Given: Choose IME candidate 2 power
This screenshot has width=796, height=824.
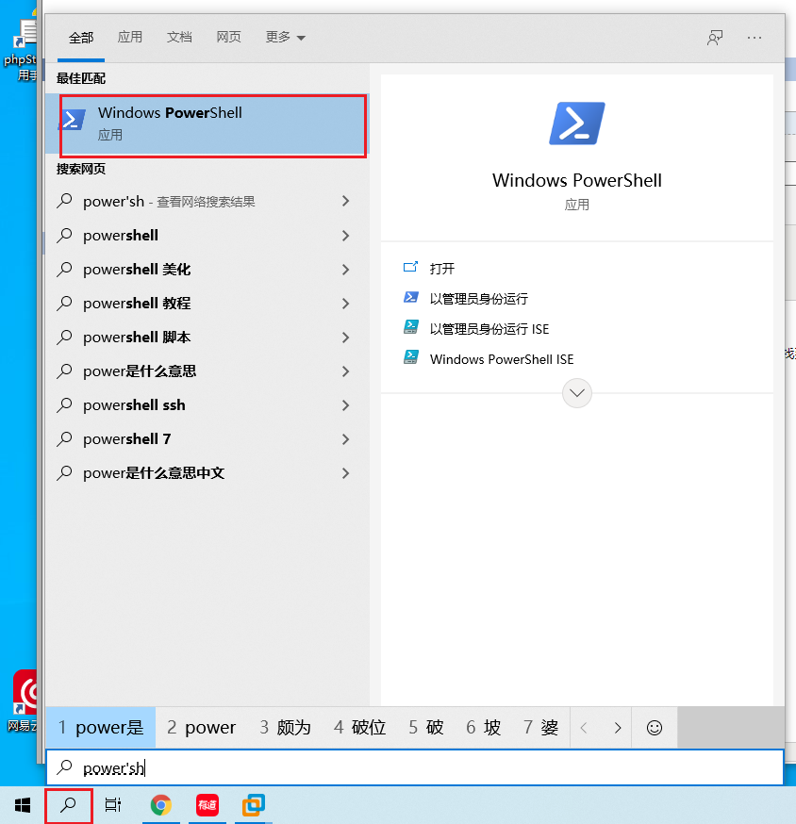Looking at the screenshot, I should coord(202,727).
